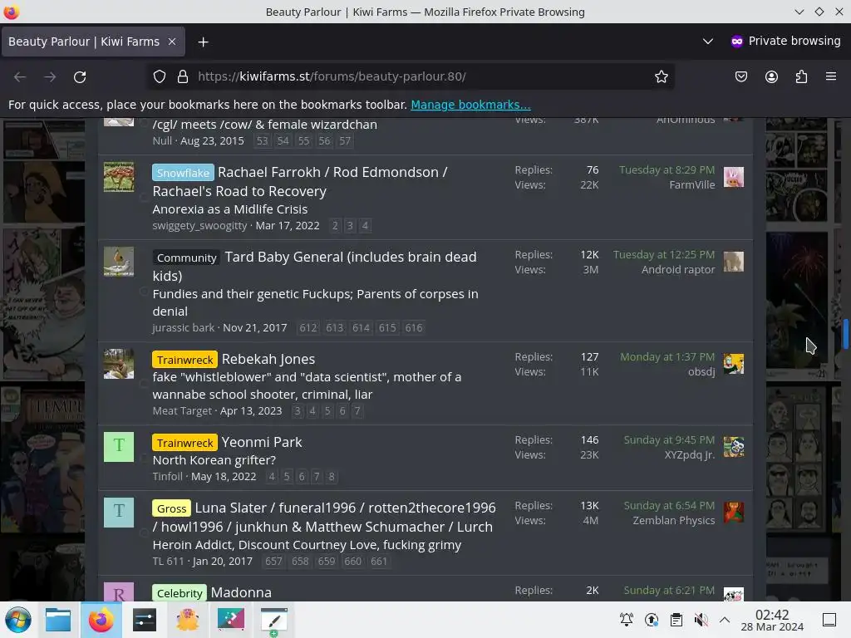Viewport: 851px width, 638px height.
Task: View last poster Android raptor profile
Action: pos(678,270)
